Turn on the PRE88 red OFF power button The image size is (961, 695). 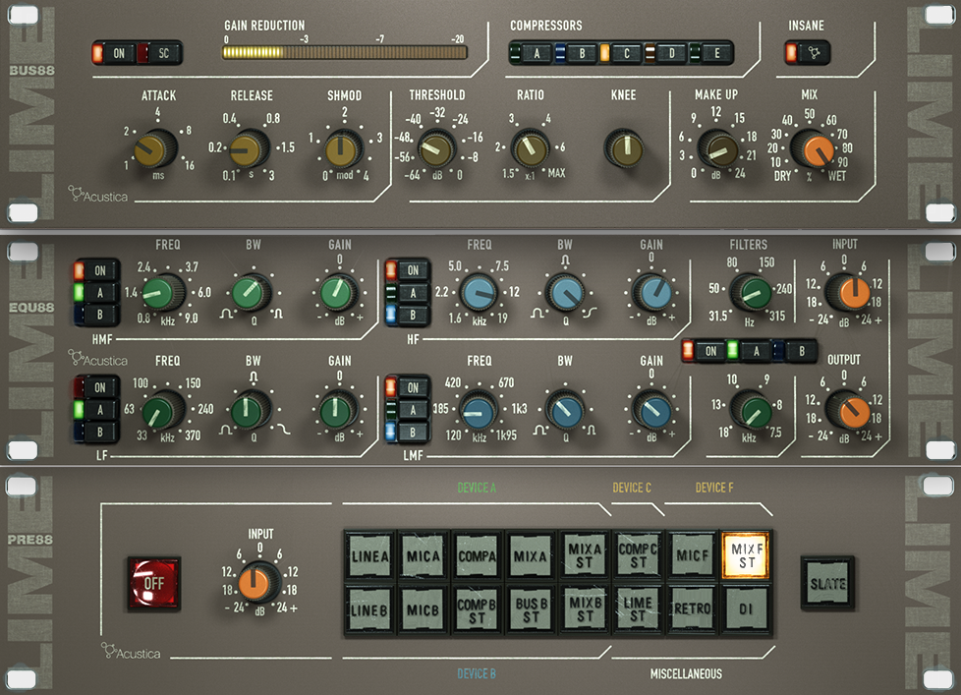click(154, 584)
